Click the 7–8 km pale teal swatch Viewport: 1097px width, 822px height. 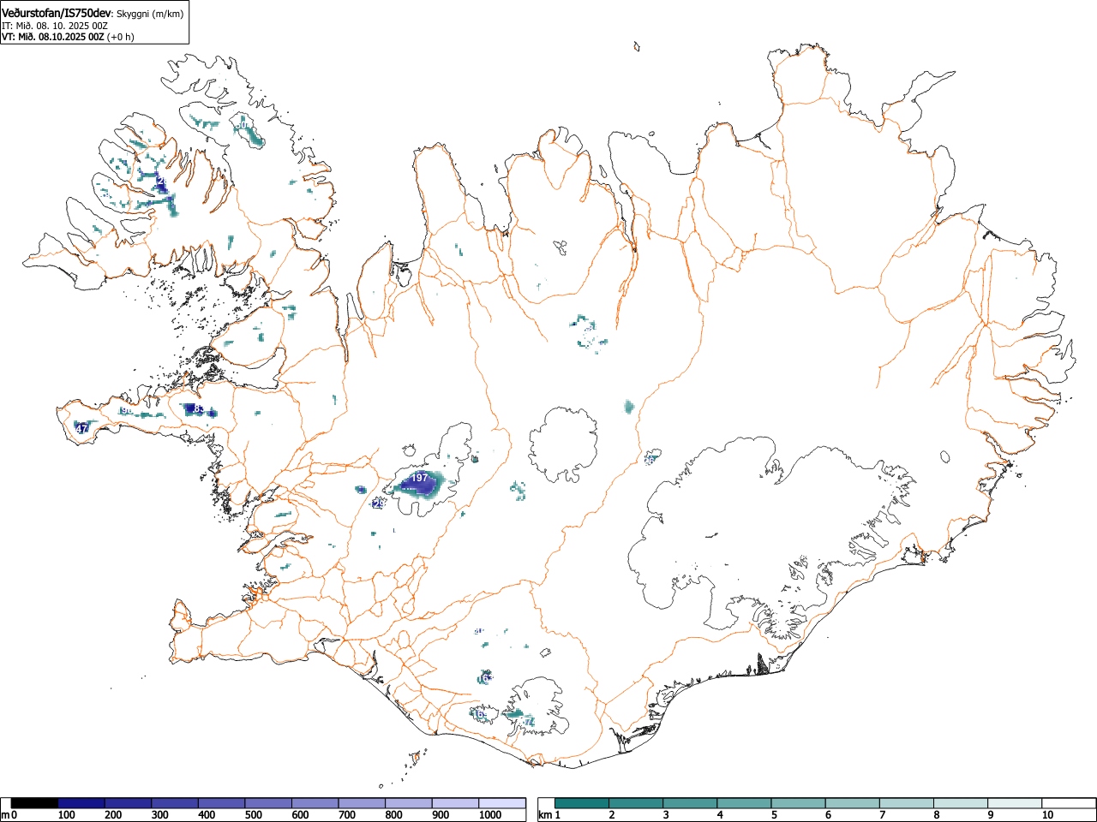click(906, 803)
